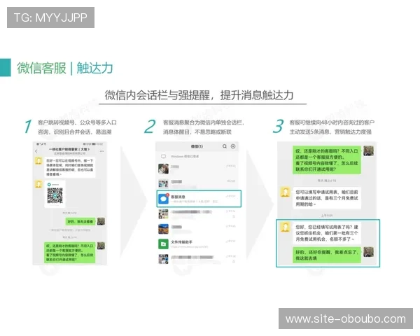Image resolution: width=420 pixels, height=336 pixels.
Task: Select the white message 您好,您已经填写试用表了吗
Action: click(327, 233)
